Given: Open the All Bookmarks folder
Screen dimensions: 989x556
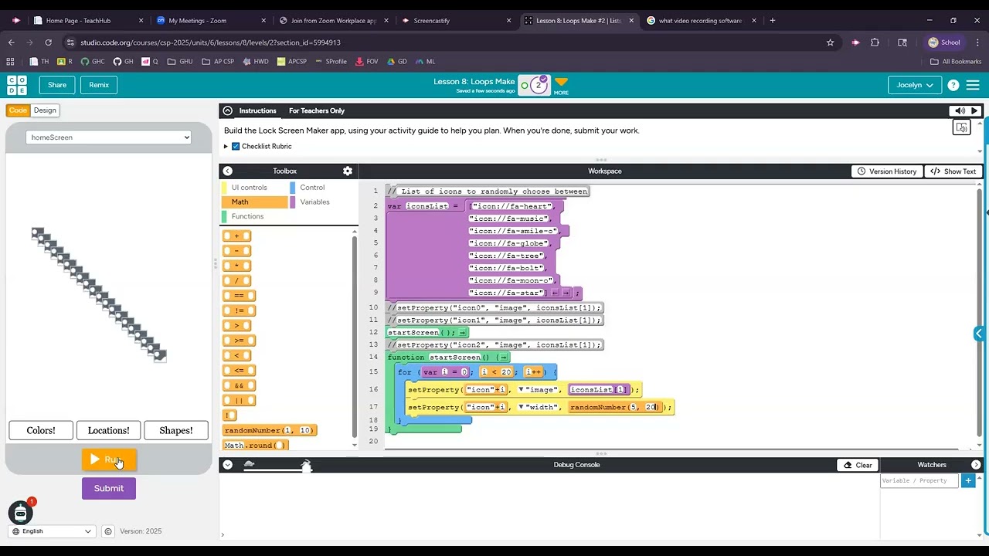Looking at the screenshot, I should [x=956, y=61].
